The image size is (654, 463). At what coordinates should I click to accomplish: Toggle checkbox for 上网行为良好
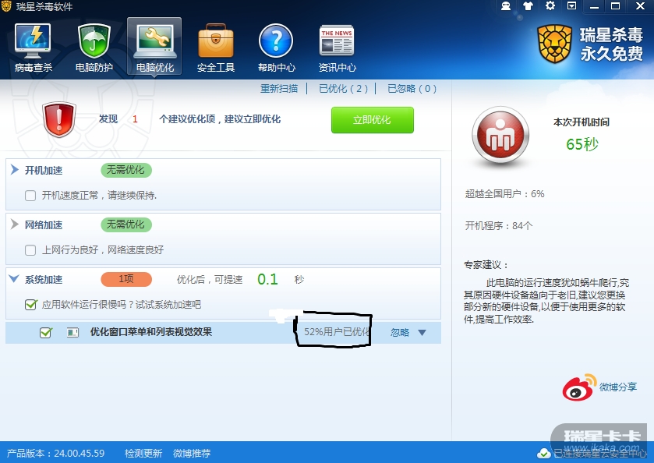[x=30, y=250]
